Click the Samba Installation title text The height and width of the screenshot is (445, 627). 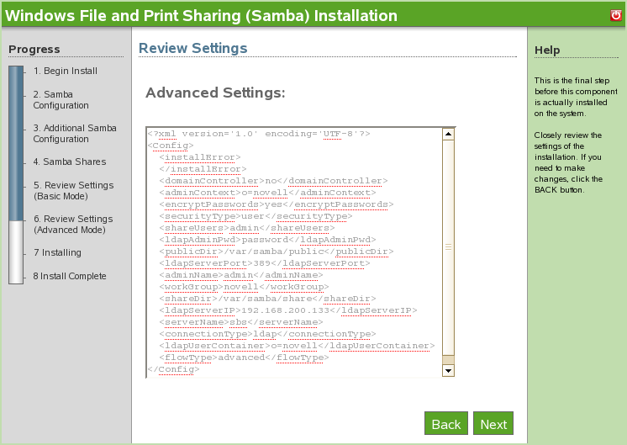(x=202, y=15)
